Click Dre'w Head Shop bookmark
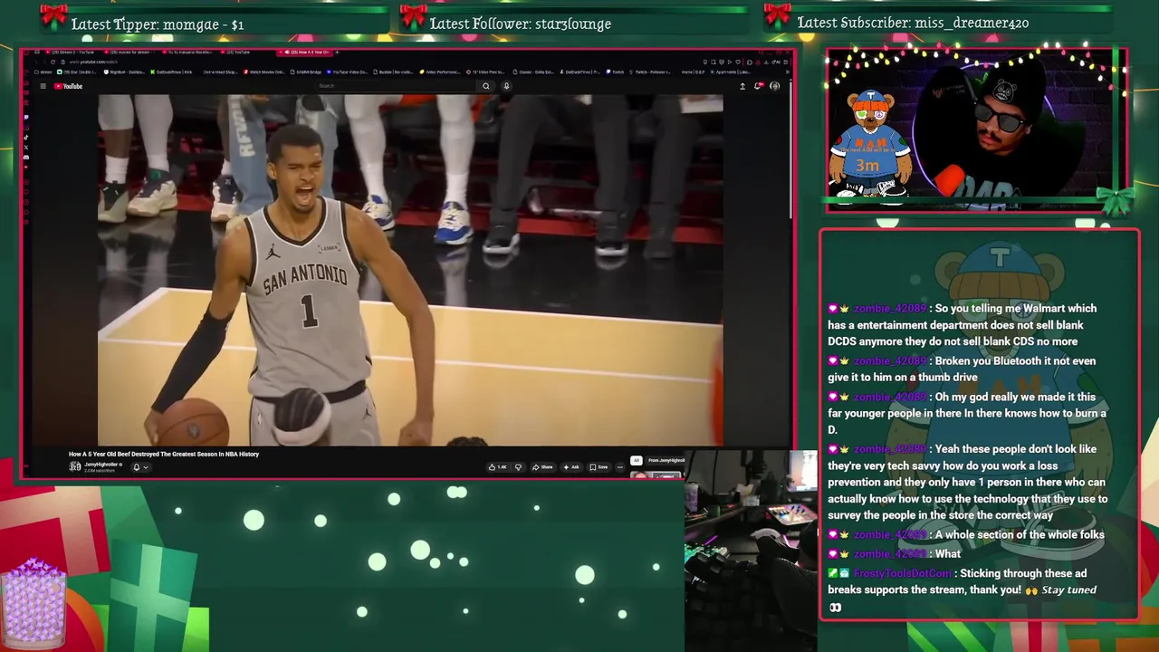 coord(220,72)
